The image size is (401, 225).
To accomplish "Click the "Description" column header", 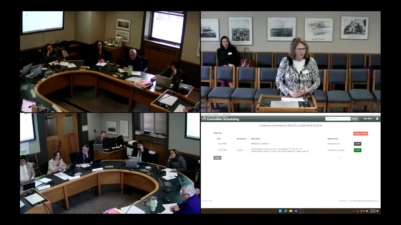I will (x=256, y=139).
